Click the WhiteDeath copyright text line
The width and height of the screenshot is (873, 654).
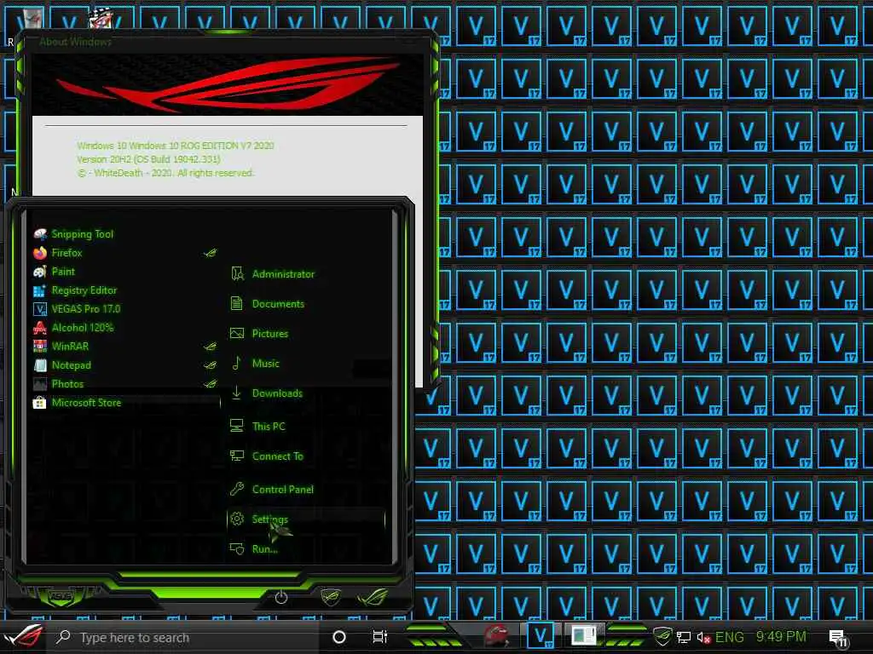point(165,173)
